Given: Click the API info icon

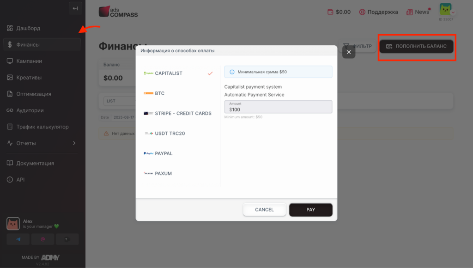Looking at the screenshot, I should pyautogui.click(x=10, y=180).
